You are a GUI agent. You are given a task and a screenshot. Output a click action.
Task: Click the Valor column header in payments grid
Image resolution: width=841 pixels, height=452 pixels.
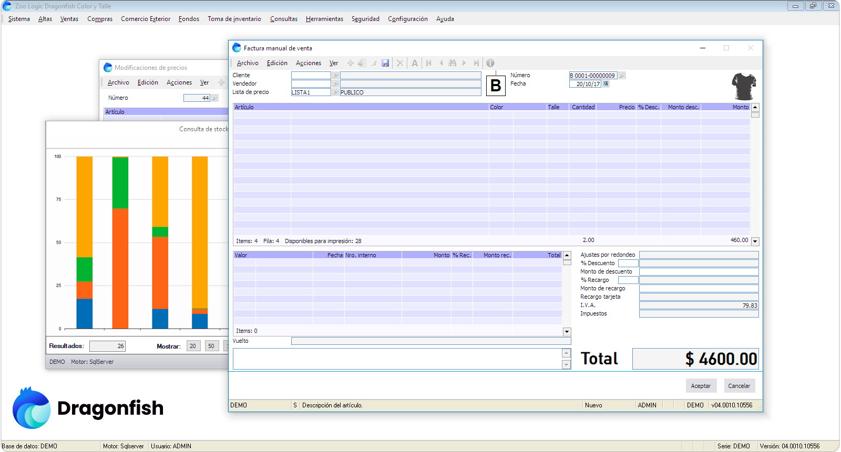coord(273,255)
